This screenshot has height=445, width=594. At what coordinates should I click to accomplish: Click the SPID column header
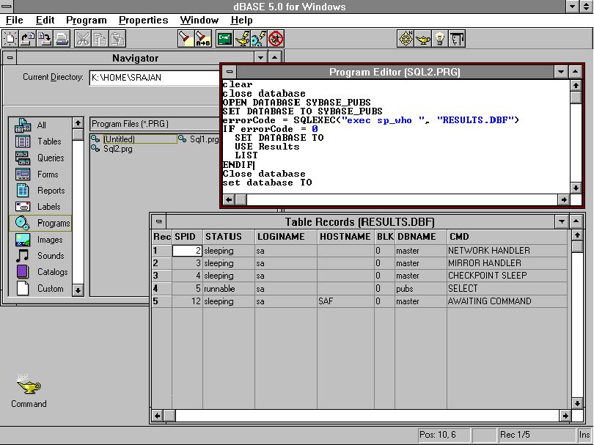pos(187,236)
